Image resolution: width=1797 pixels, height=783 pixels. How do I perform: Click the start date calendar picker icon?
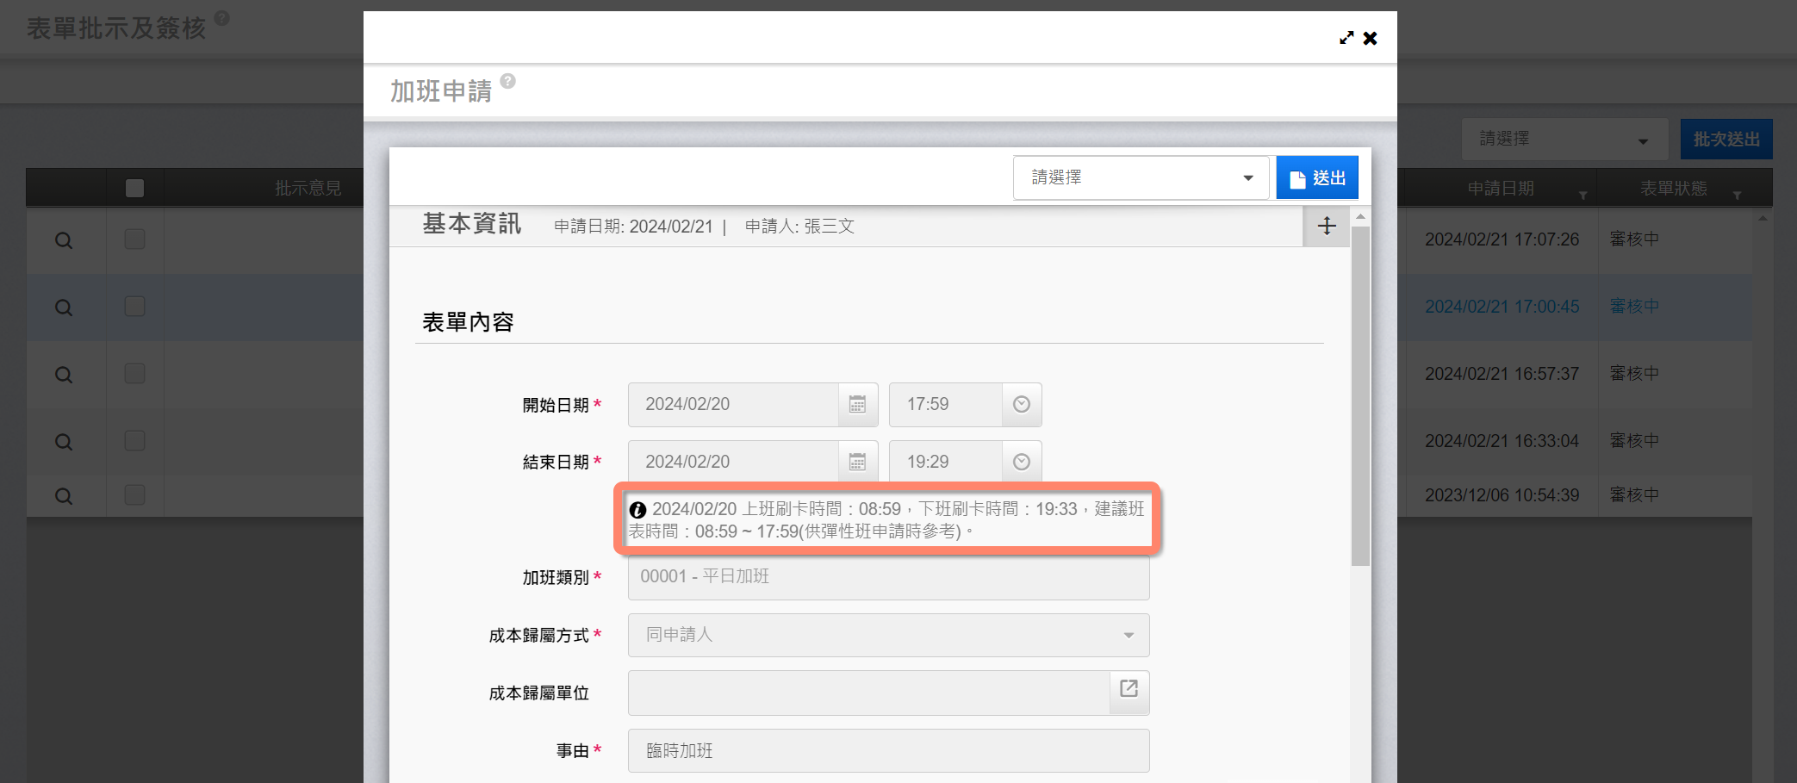click(x=857, y=405)
